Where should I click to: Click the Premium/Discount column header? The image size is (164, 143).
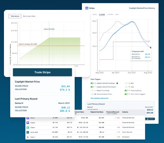click(113, 112)
